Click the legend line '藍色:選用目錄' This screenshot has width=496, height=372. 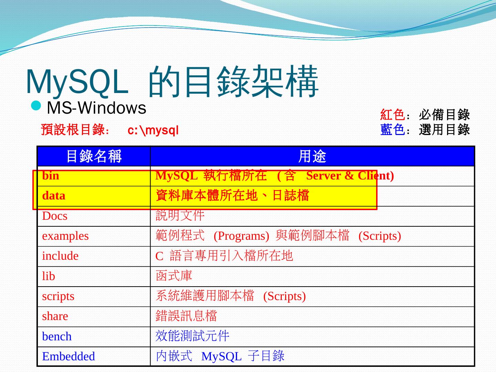click(425, 130)
